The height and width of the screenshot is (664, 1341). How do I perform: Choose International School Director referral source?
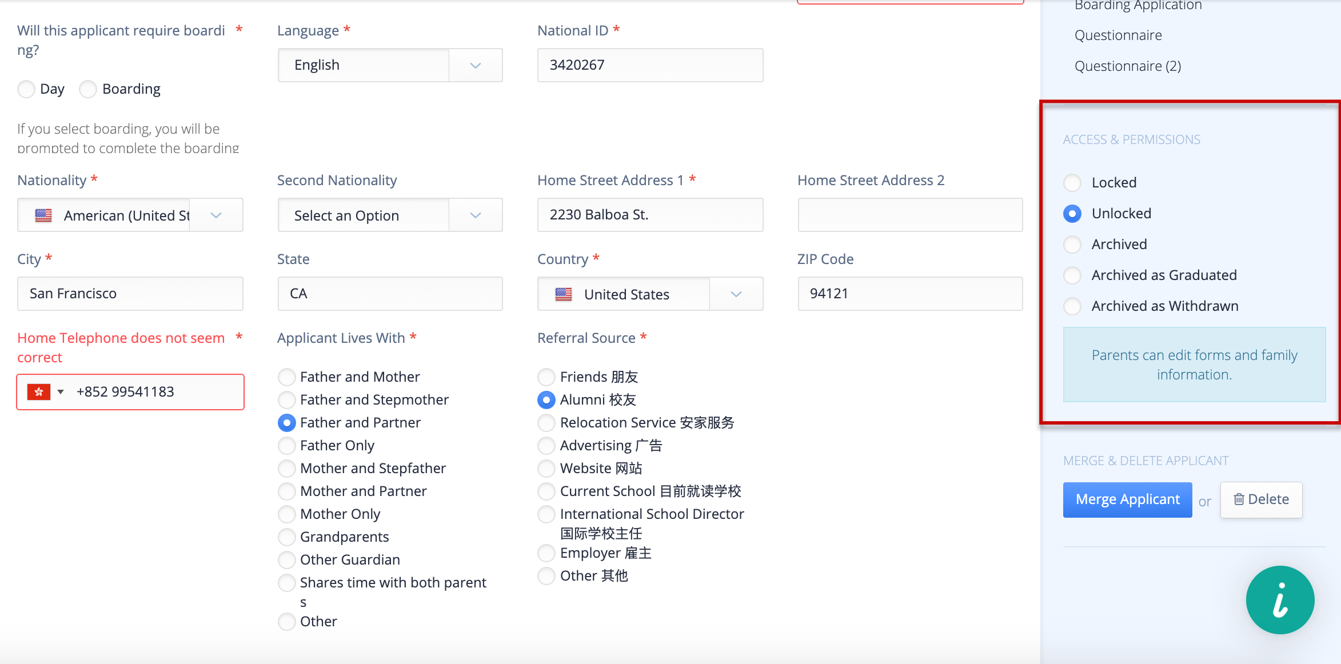tap(546, 514)
